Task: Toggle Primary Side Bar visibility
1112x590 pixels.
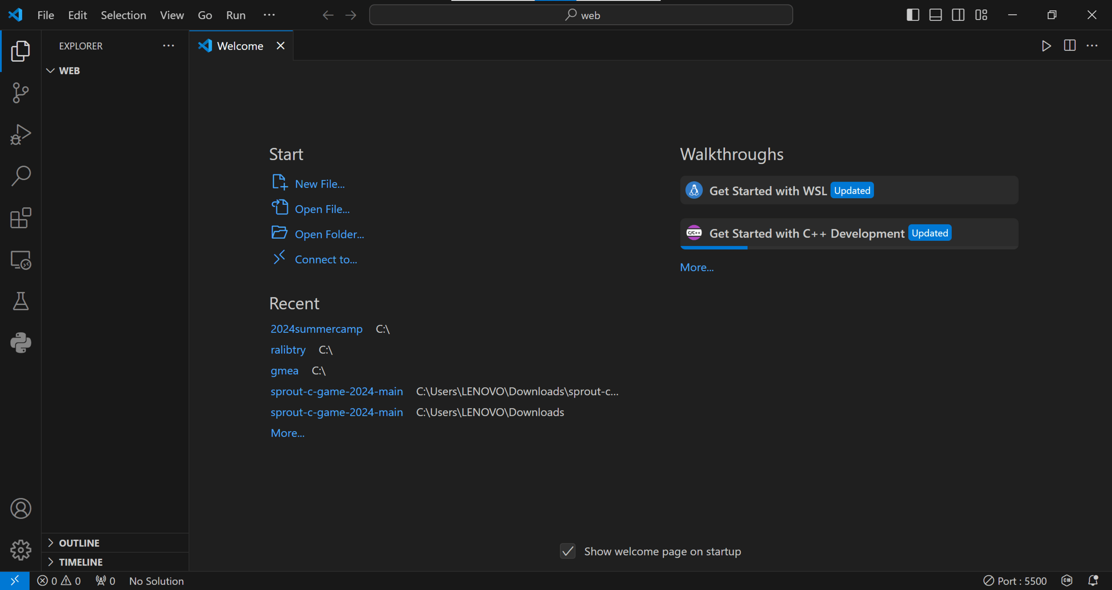Action: 913,15
